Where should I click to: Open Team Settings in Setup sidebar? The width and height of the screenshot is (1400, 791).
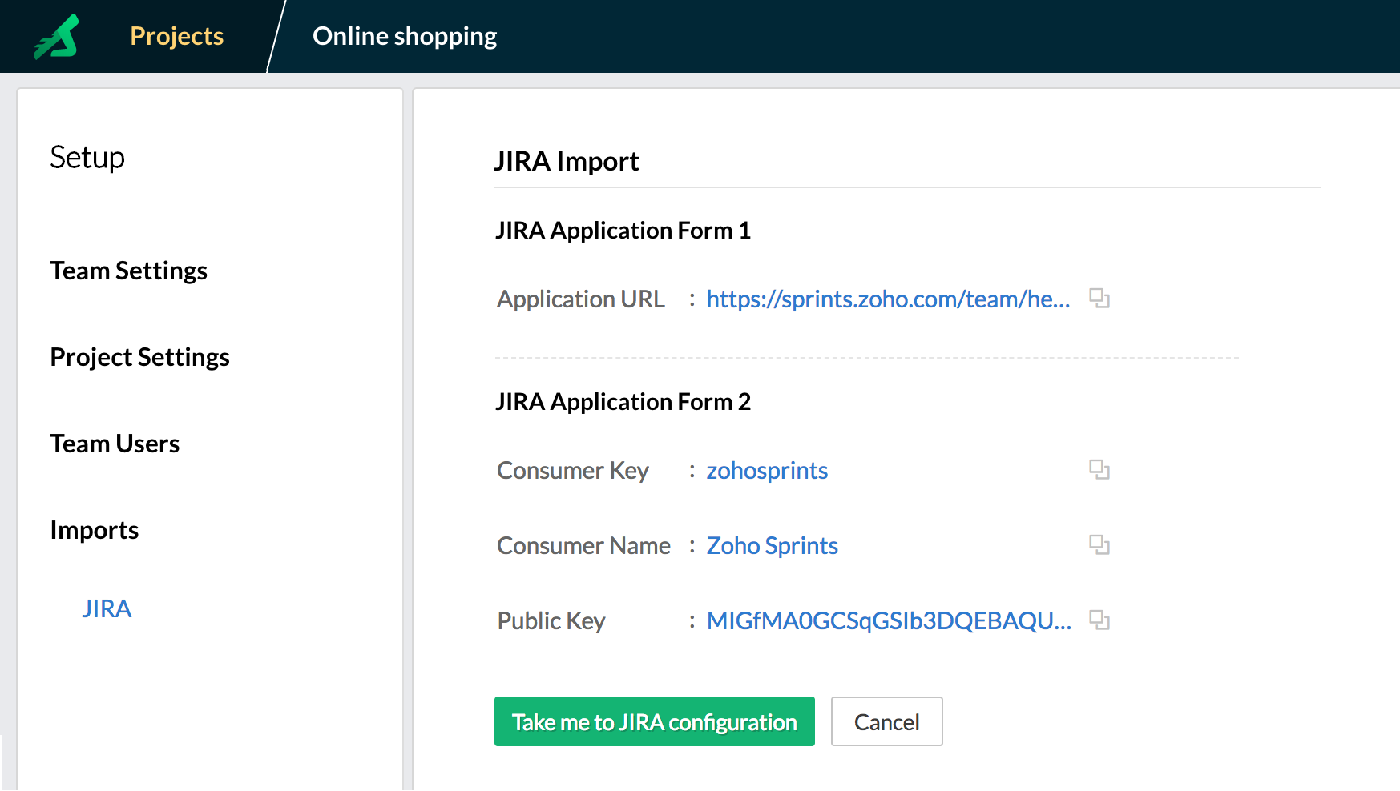(x=128, y=271)
